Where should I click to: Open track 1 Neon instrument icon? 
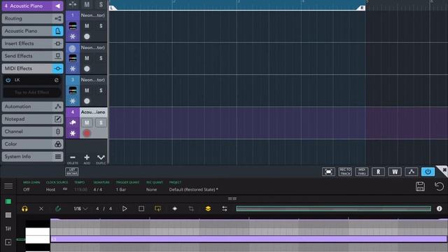(73, 26)
